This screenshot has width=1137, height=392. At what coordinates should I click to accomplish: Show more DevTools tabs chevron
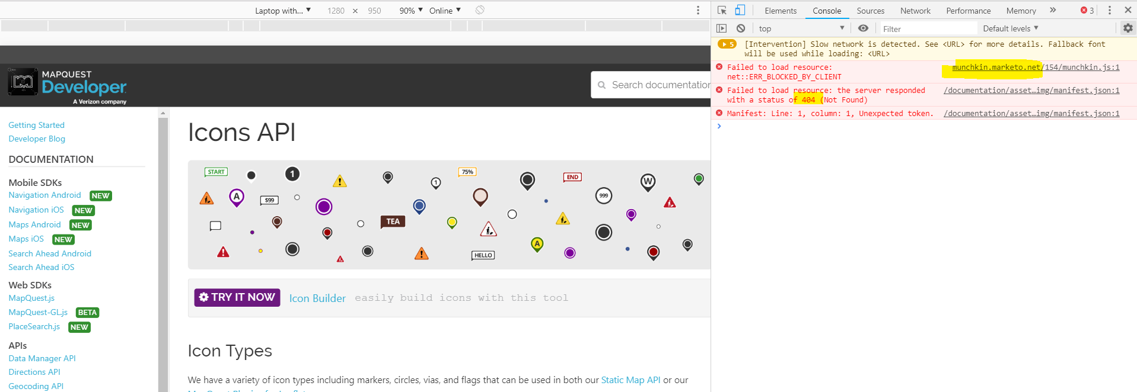(1053, 10)
